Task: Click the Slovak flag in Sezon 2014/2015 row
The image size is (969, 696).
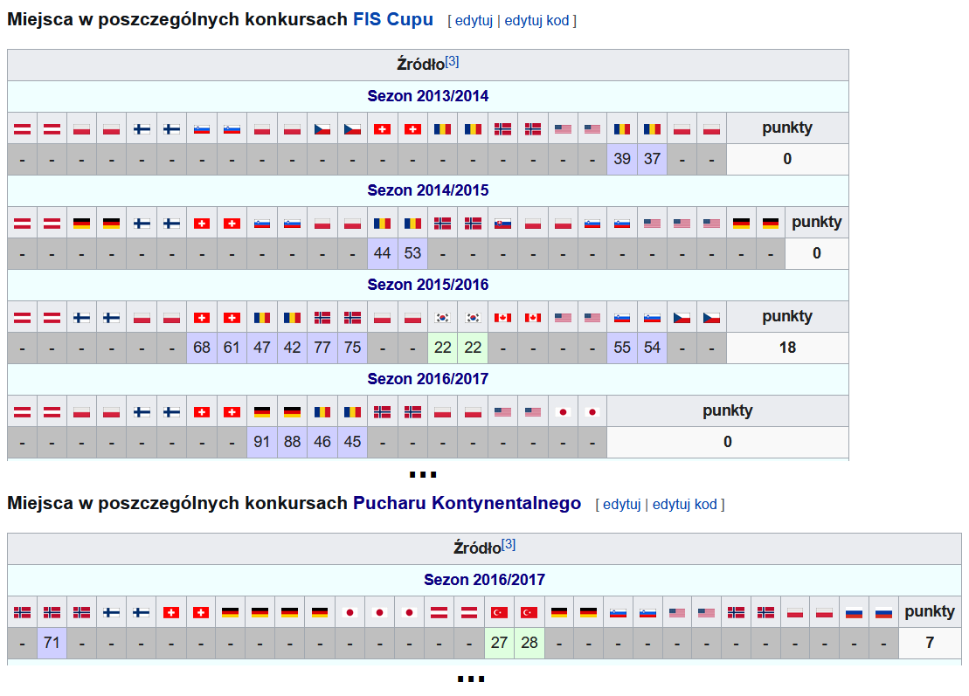Action: [x=502, y=224]
